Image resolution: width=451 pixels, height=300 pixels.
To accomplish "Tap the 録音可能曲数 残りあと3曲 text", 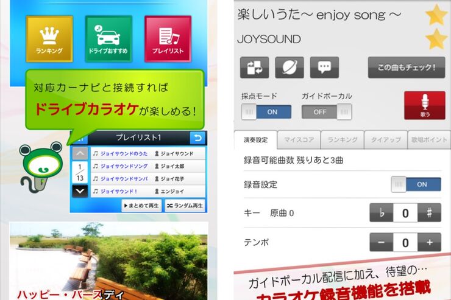I will [x=293, y=160].
